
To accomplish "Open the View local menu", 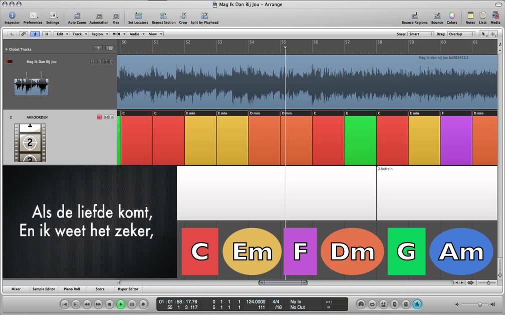I will 155,34.
